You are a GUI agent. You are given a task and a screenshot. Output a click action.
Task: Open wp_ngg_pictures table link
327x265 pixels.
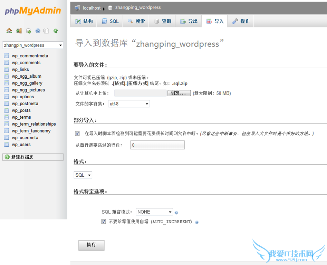pyautogui.click(x=28, y=90)
